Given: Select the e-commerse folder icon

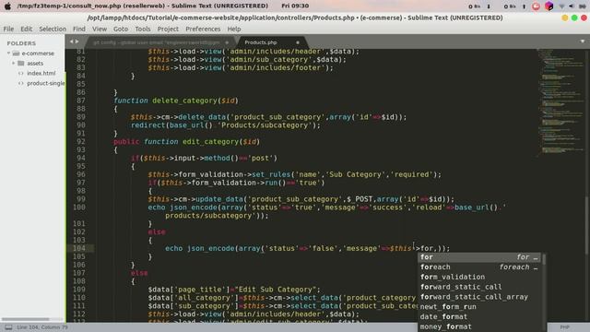Looking at the screenshot, I should click(16, 53).
